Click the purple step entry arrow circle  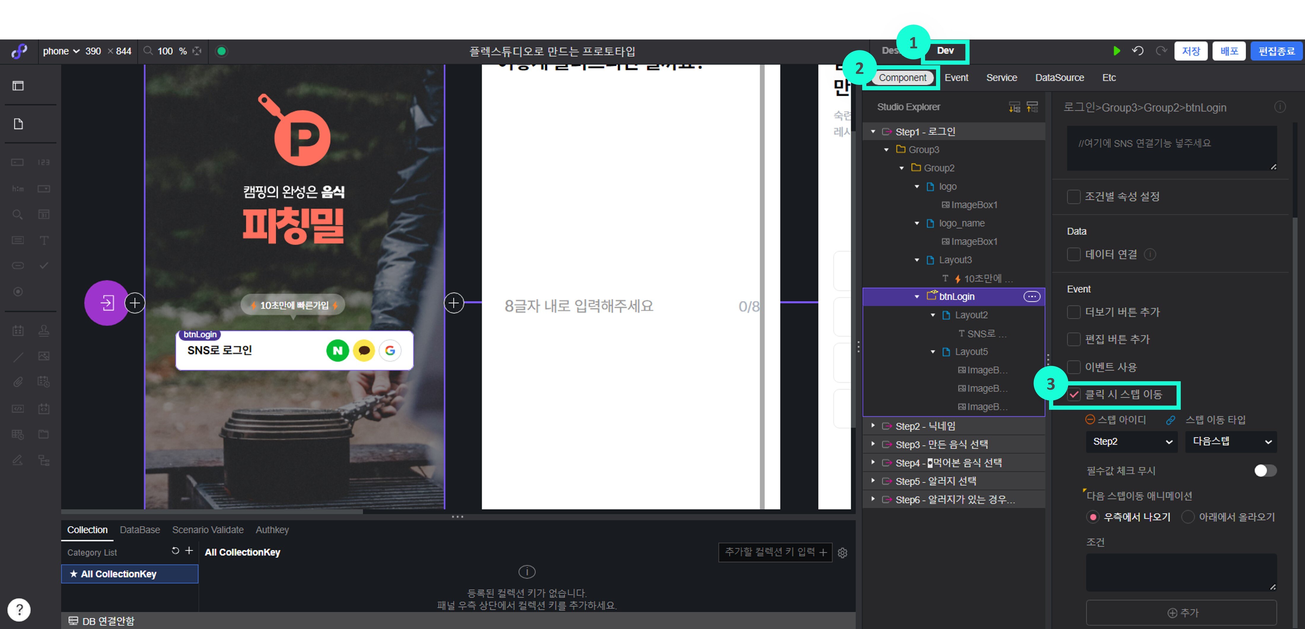tap(106, 303)
